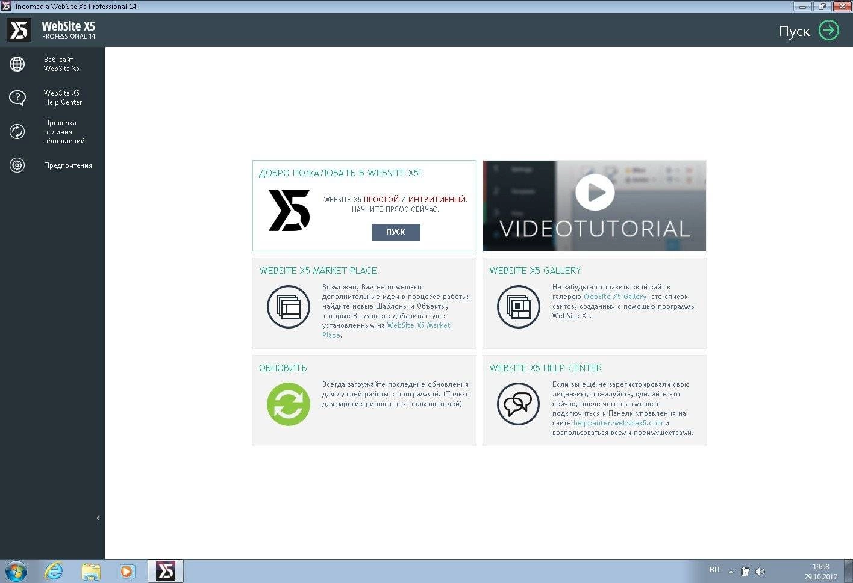The image size is (853, 583).
Task: Open the taskbar clock showing 19:58
Action: (x=820, y=572)
